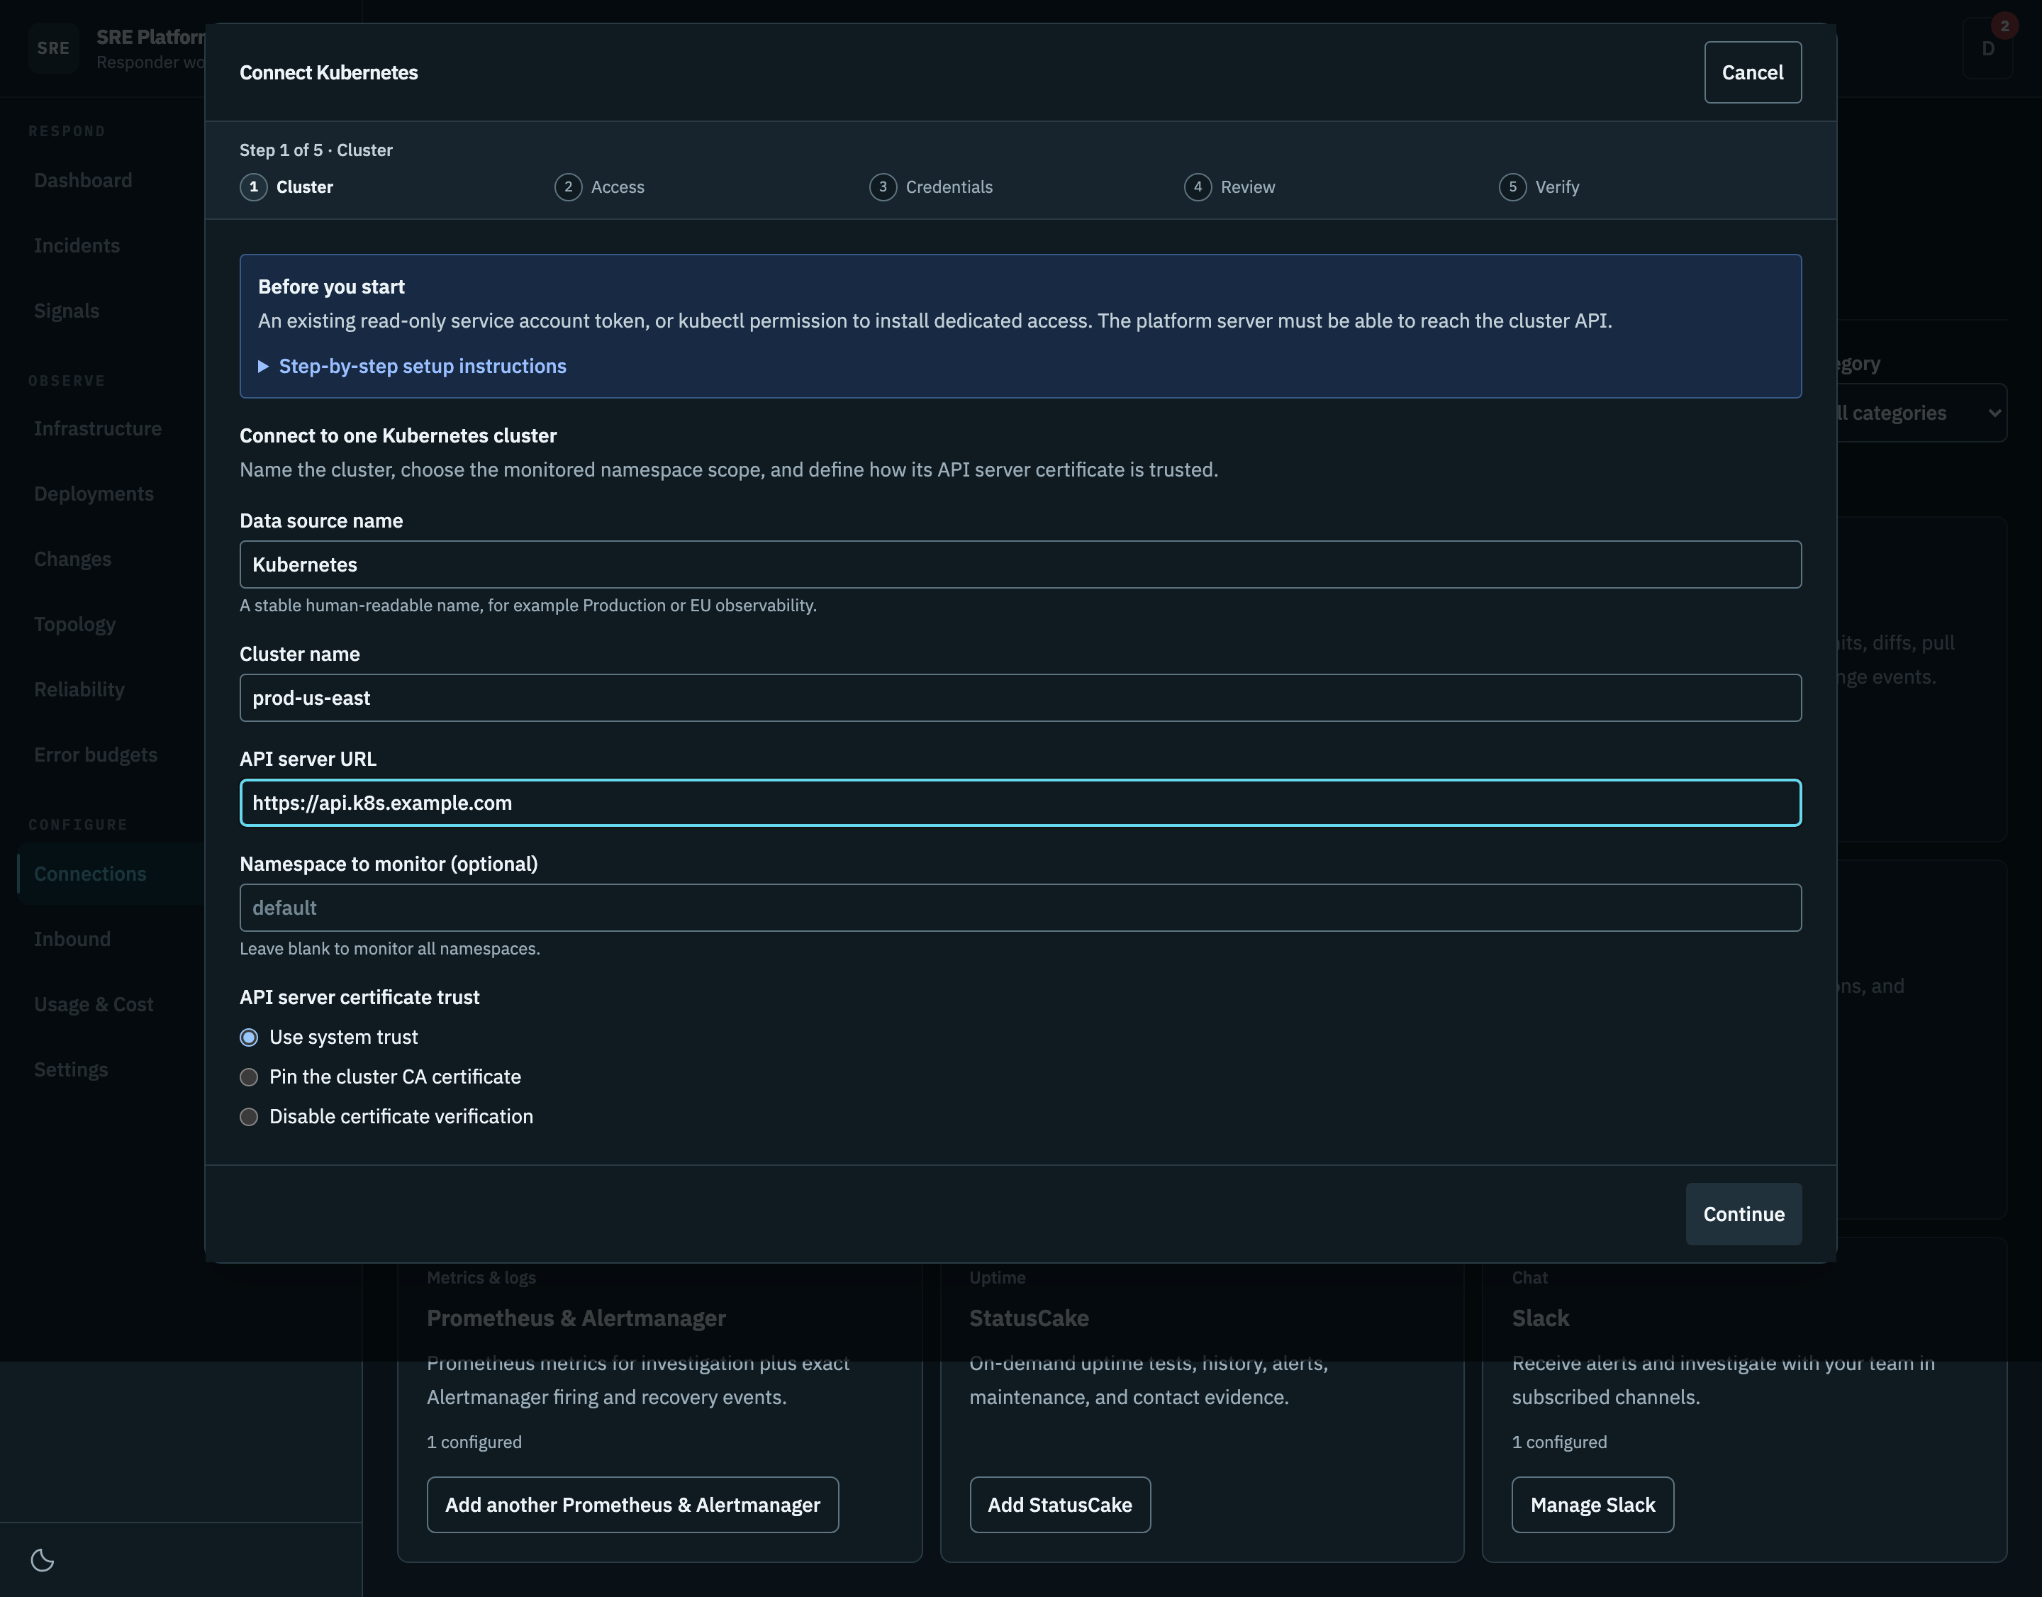This screenshot has width=2042, height=1597.
Task: Go to Deployments page
Action: [x=94, y=494]
